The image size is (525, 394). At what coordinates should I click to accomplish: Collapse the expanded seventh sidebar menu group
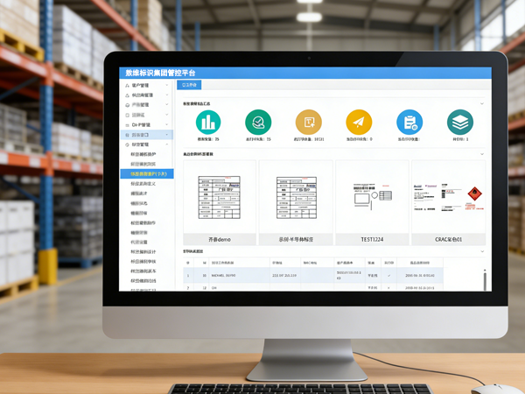(x=167, y=144)
